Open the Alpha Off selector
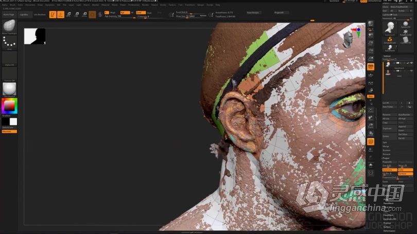The width and height of the screenshot is (417, 234). [9, 59]
